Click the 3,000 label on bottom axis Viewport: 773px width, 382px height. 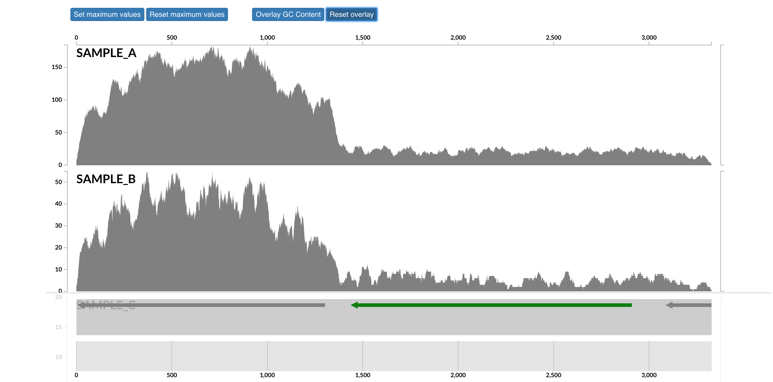(x=649, y=375)
